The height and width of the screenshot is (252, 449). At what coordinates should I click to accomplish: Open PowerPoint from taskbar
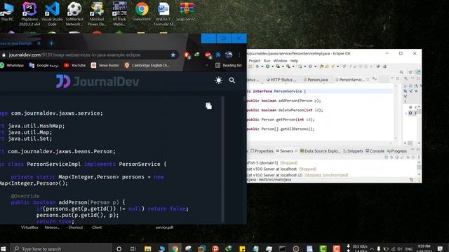tap(215, 248)
